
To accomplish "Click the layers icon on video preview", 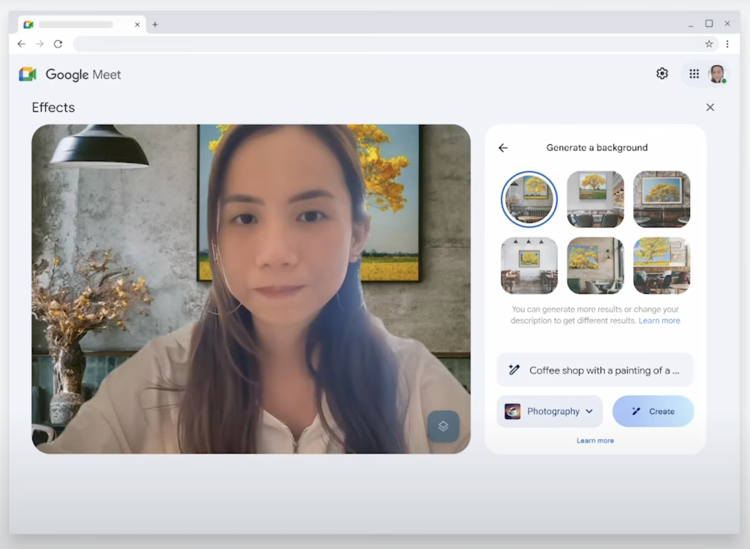I will pos(443,426).
